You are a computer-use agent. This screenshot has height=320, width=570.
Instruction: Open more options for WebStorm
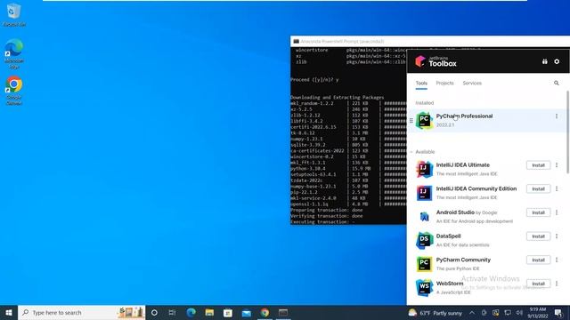point(556,284)
